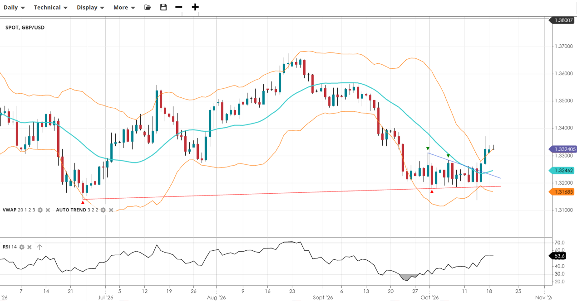Screen dimensions: 577x301
Task: Open AUTO TREND settings gear
Action: point(104,210)
